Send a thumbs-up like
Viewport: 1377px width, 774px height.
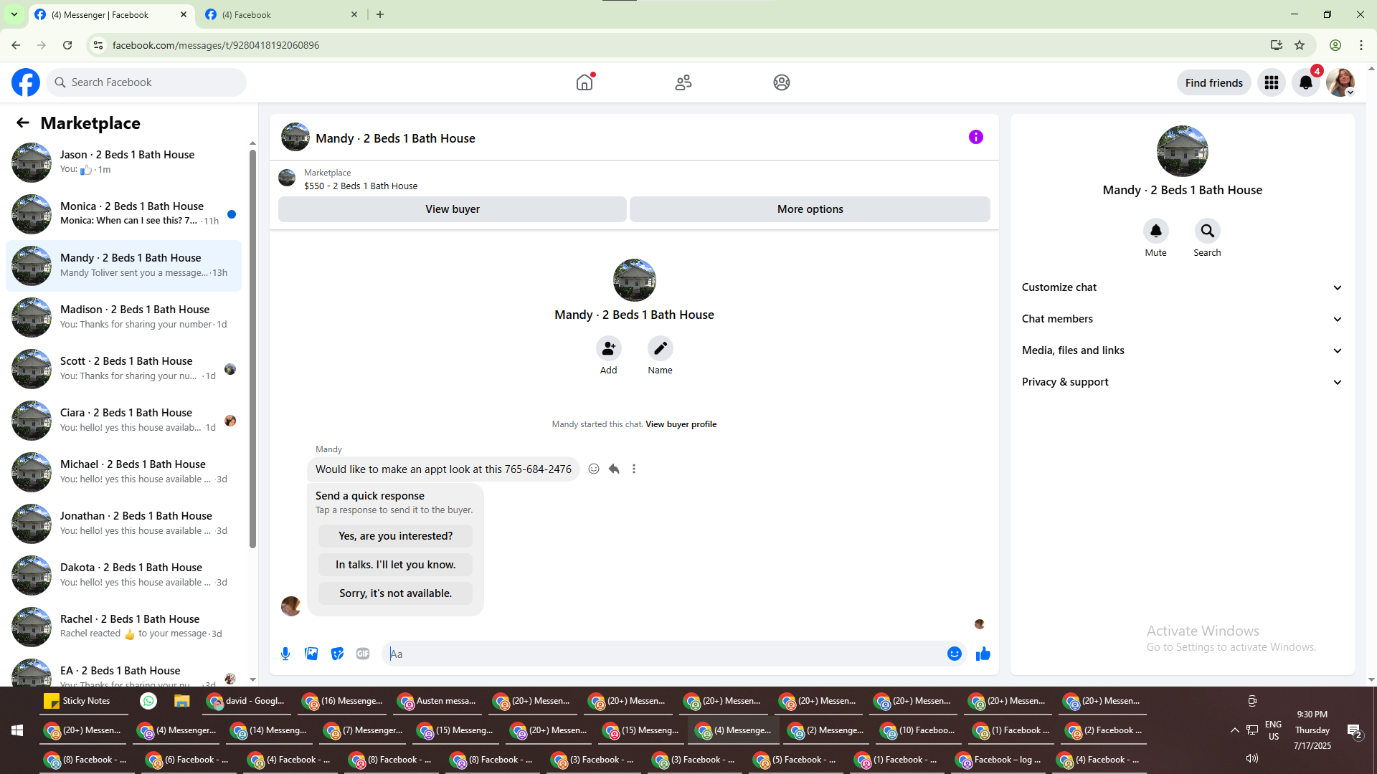(x=983, y=654)
